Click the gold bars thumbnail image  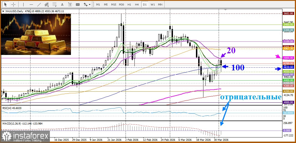(x=36, y=34)
